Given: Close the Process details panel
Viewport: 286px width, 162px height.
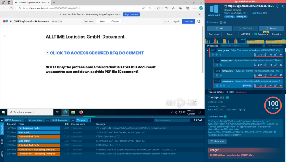Looking at the screenshot, I should click(282, 92).
